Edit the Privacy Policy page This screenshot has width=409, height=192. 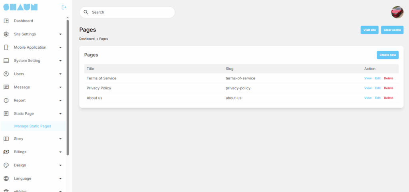(x=378, y=88)
